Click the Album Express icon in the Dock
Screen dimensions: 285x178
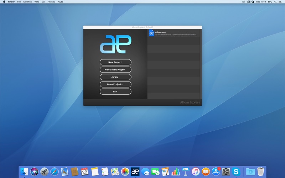(x=135, y=172)
